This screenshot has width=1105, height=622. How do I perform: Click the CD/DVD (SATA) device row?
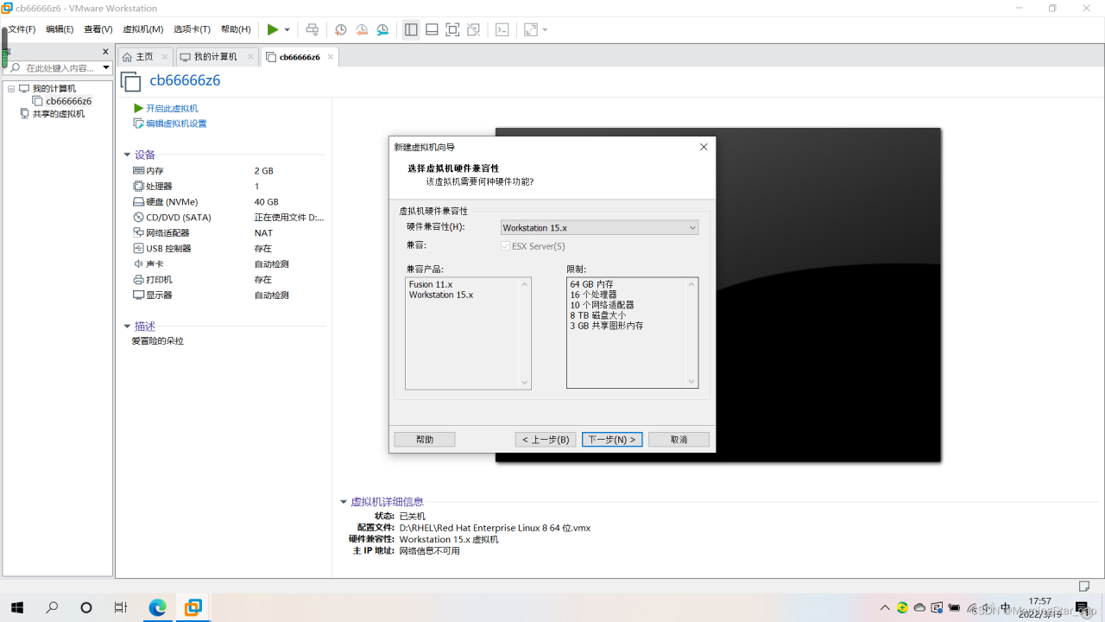(x=229, y=218)
